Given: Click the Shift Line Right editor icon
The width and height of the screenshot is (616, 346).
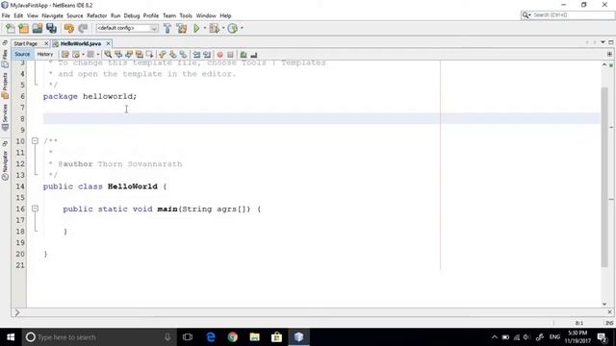Looking at the screenshot, I should (207, 55).
